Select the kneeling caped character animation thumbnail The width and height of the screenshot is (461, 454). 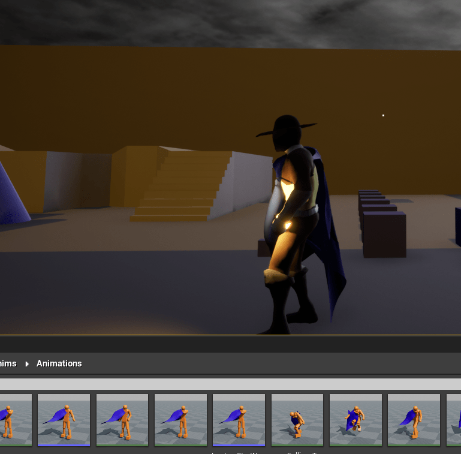pos(355,420)
